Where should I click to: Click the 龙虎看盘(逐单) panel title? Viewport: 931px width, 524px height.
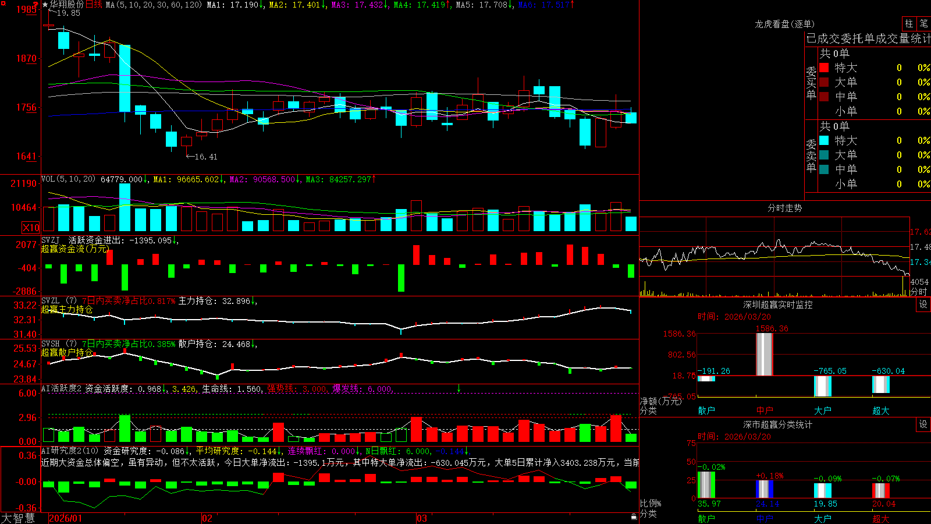coord(784,24)
